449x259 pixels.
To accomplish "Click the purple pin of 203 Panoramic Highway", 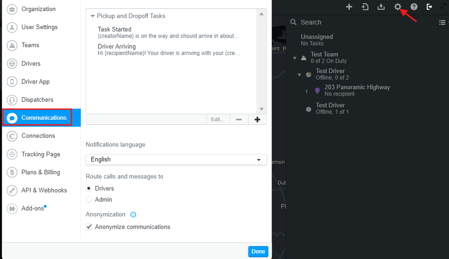I will point(317,91).
